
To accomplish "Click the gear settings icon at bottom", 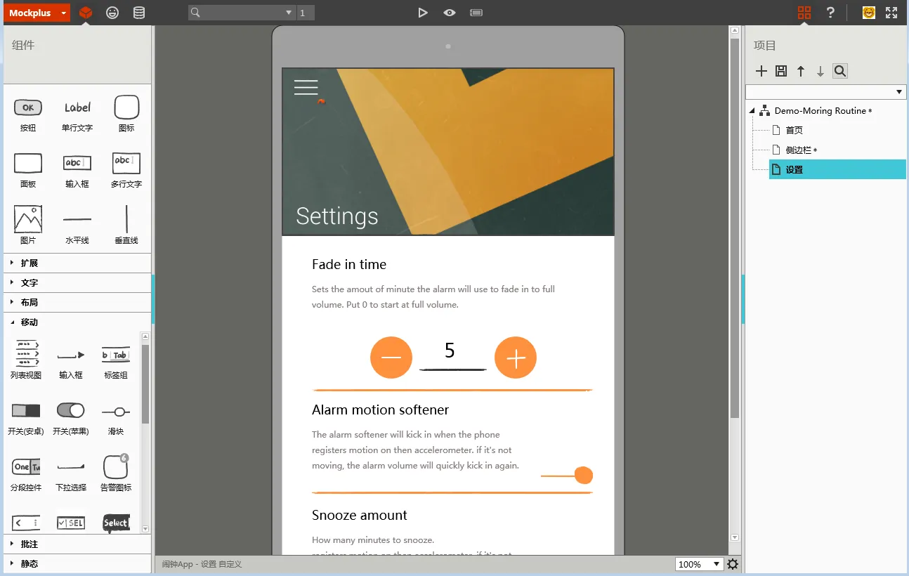I will point(733,564).
